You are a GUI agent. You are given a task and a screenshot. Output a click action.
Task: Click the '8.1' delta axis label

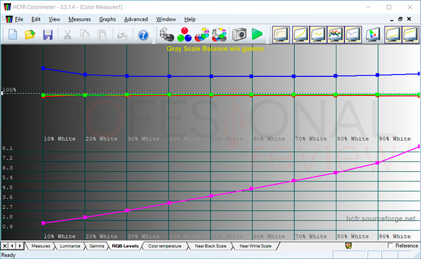tap(7, 148)
